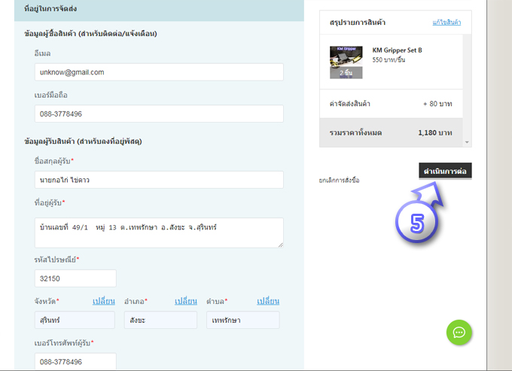
Task: Click the อีเมล email label
Action: [42, 53]
